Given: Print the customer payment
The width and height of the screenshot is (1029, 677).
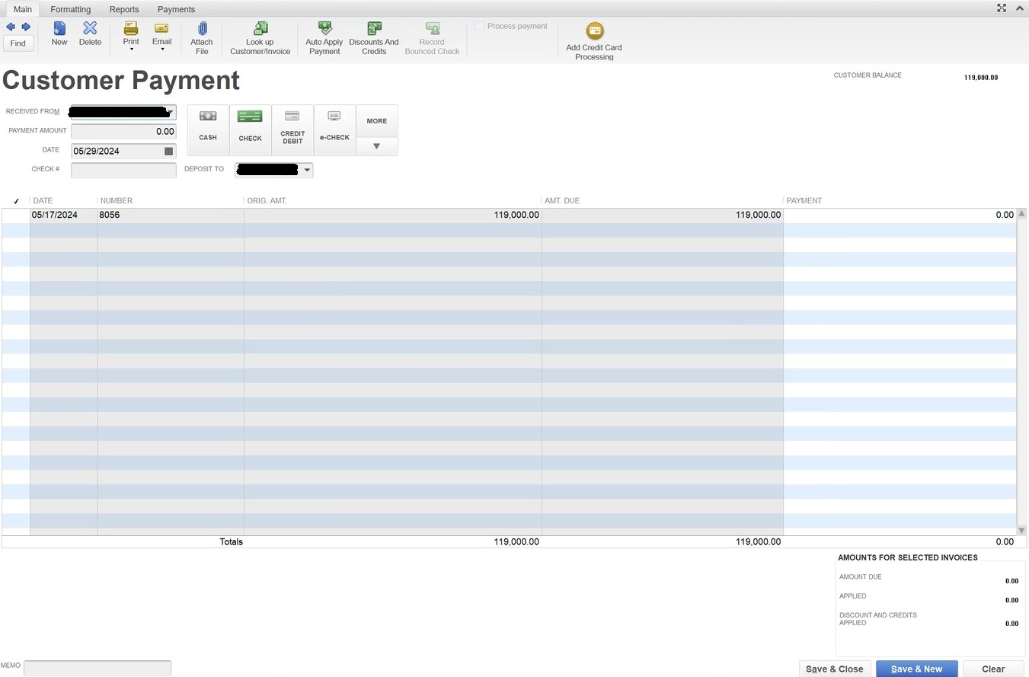Looking at the screenshot, I should 131,33.
